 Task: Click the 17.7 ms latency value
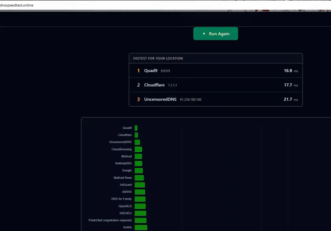point(291,85)
